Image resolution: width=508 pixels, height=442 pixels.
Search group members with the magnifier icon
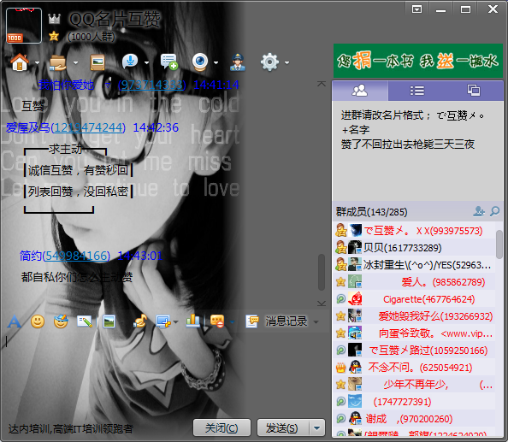pyautogui.click(x=494, y=211)
